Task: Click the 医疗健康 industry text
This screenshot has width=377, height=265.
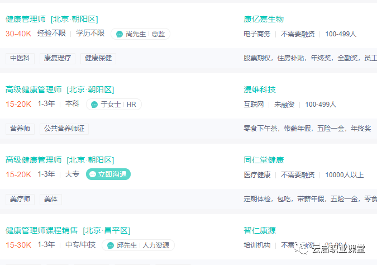Action: (x=257, y=175)
